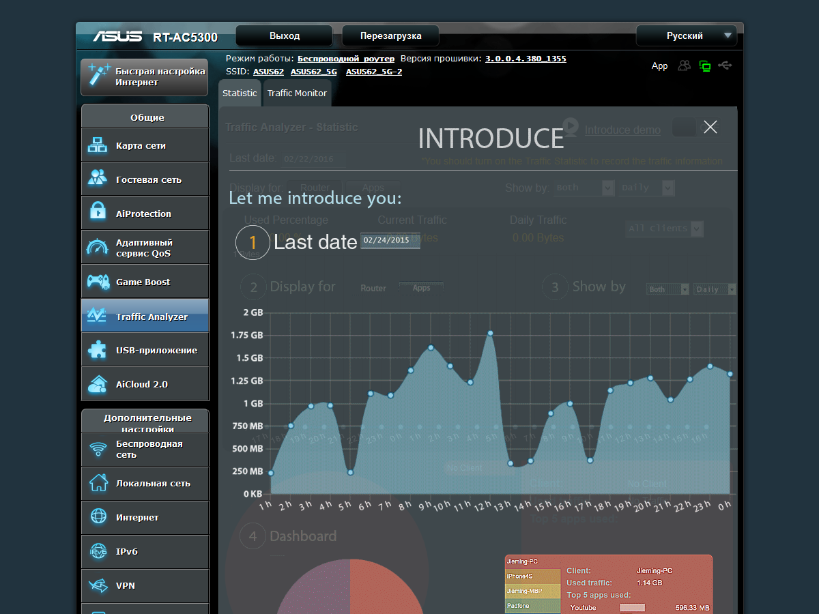Open the Беспроводной роутер mode link
The image size is (819, 614).
(x=346, y=59)
